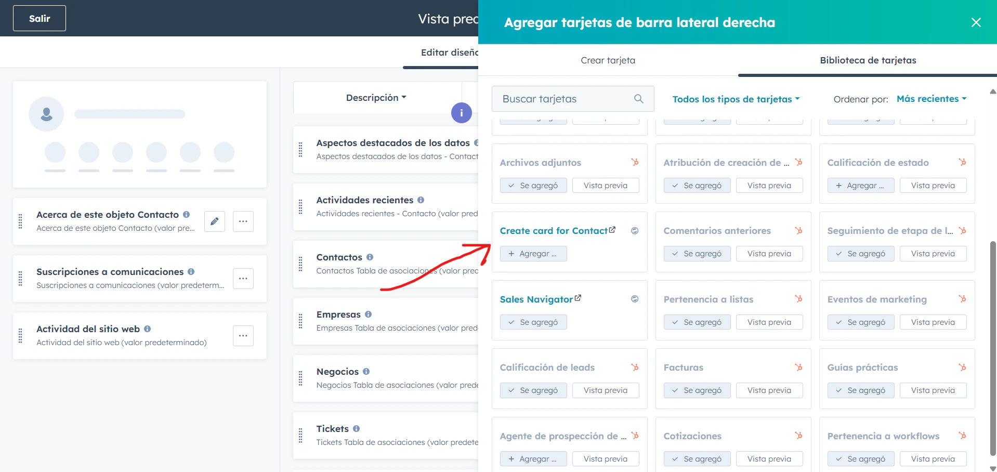The image size is (997, 472).
Task: Open the Todos los tipos de tarjetas dropdown
Action: click(736, 99)
